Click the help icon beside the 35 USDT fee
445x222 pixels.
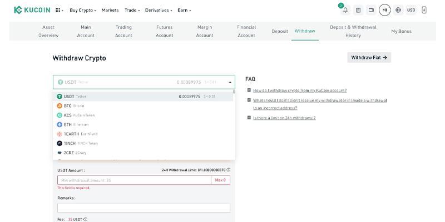pyautogui.click(x=86, y=219)
